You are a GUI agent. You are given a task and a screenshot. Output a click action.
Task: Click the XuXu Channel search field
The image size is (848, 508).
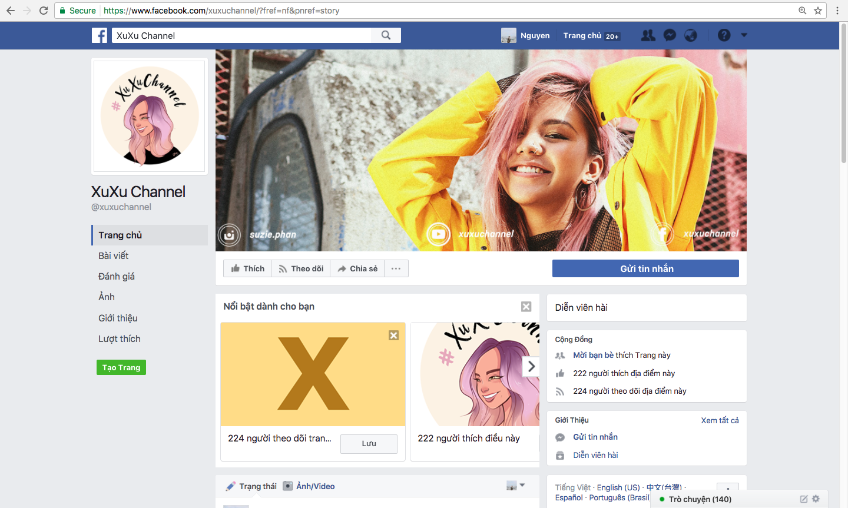241,35
